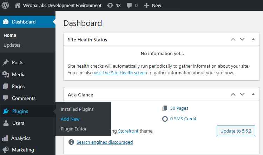Click Update to 5.6.2 button

(236, 131)
